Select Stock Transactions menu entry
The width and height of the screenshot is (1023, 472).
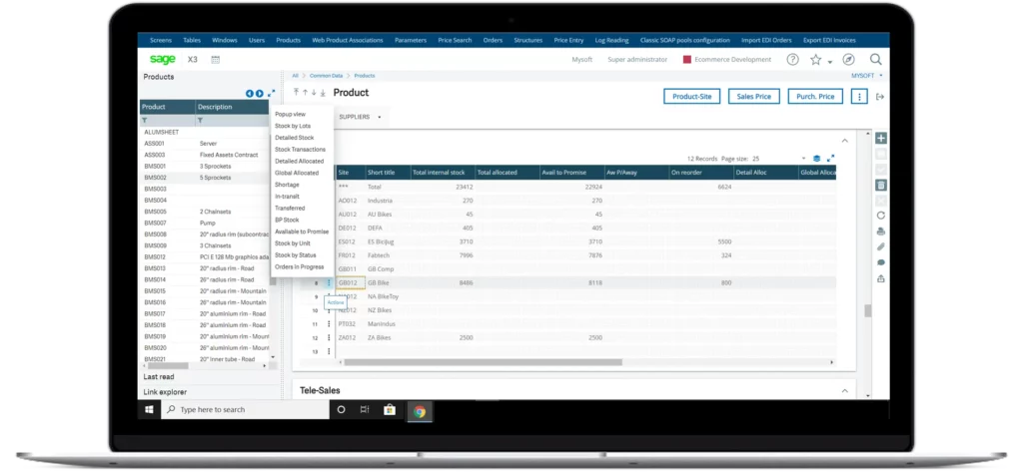pyautogui.click(x=300, y=150)
